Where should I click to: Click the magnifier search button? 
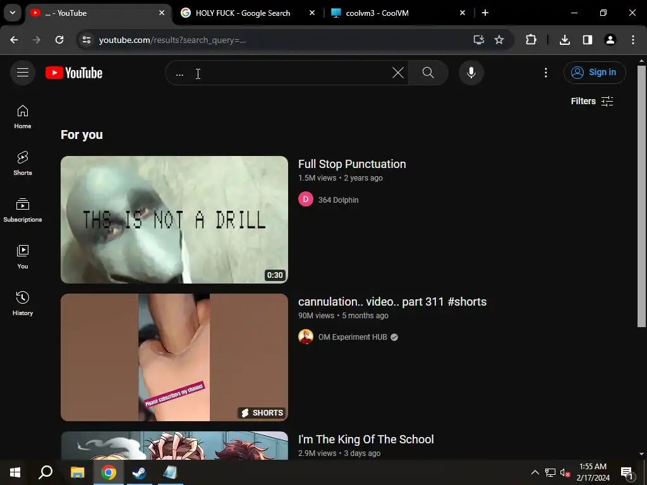click(x=428, y=73)
